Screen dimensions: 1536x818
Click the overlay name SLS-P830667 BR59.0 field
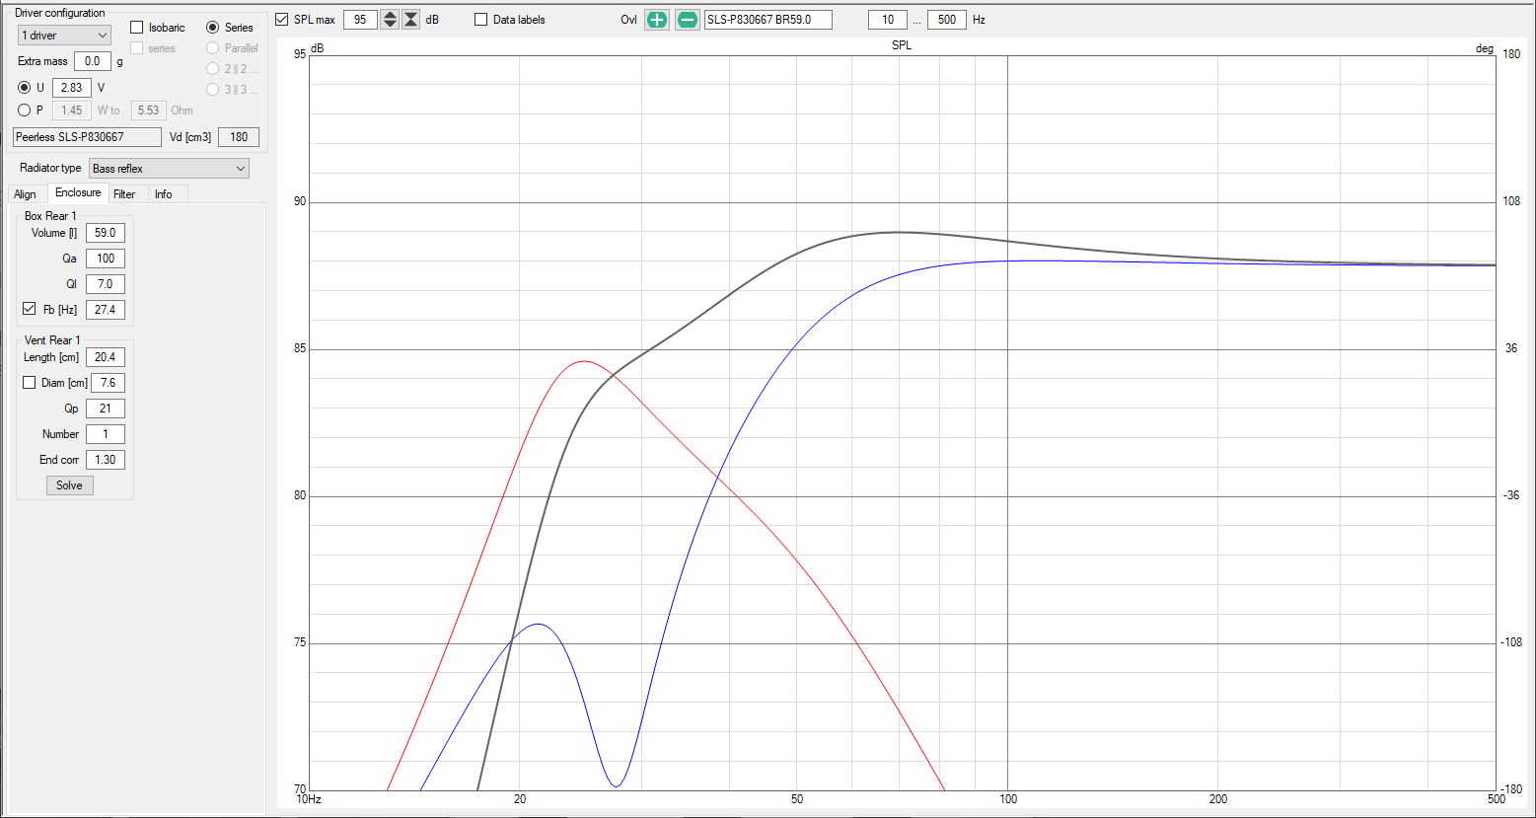click(x=768, y=20)
